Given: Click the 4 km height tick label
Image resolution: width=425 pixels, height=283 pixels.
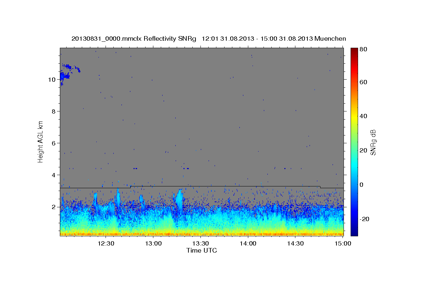Looking at the screenshot, I should [x=53, y=175].
